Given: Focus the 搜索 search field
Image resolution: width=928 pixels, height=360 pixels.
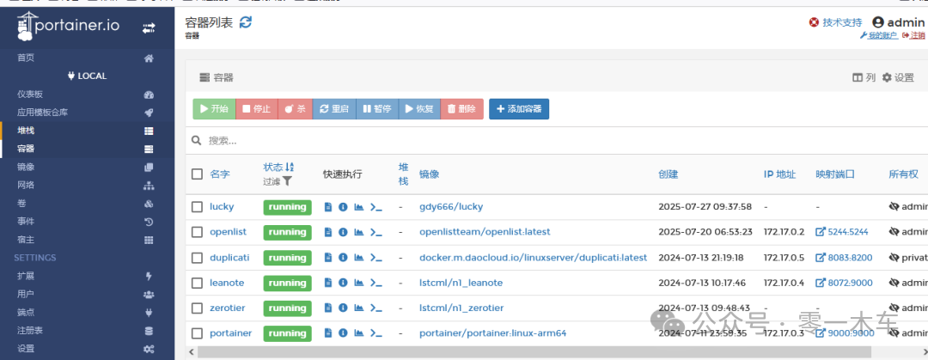Looking at the screenshot, I should point(556,141).
